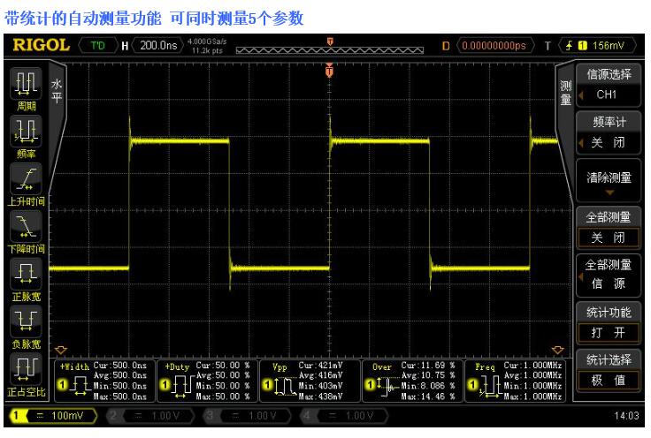The width and height of the screenshot is (651, 438).
Task: Open 统计选择 极值 selector
Action: [608, 369]
